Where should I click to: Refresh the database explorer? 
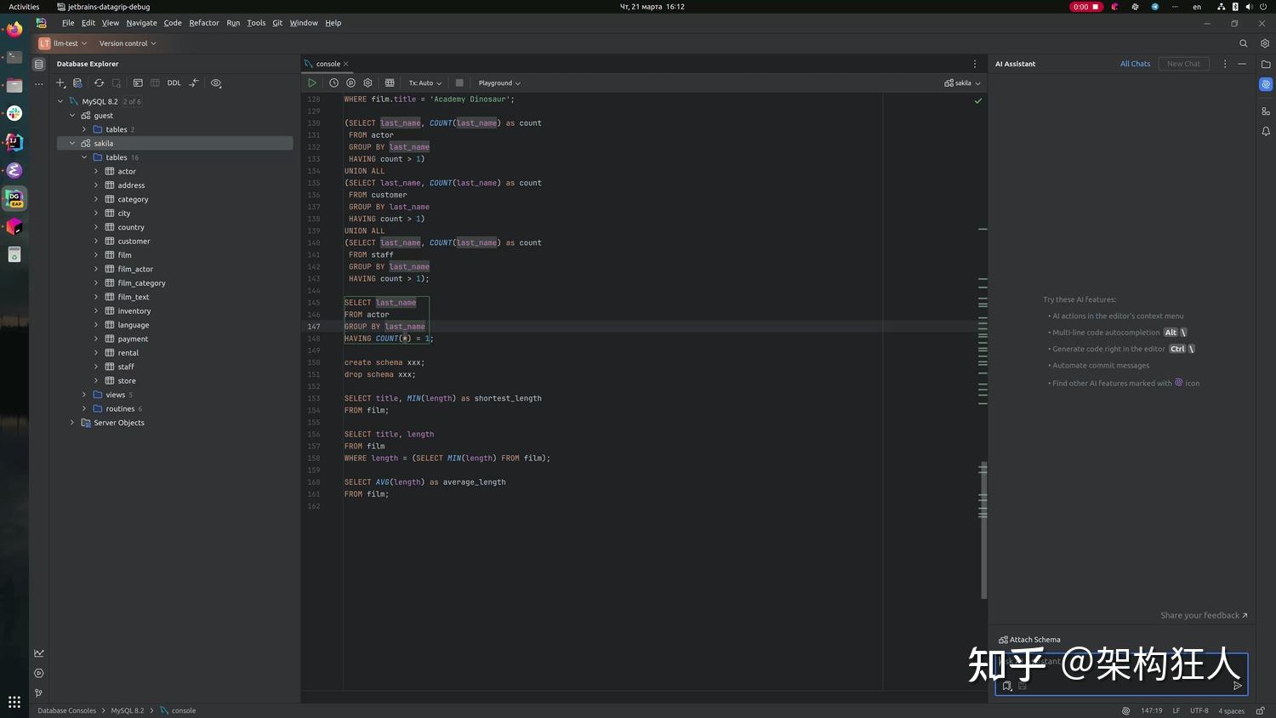click(99, 83)
